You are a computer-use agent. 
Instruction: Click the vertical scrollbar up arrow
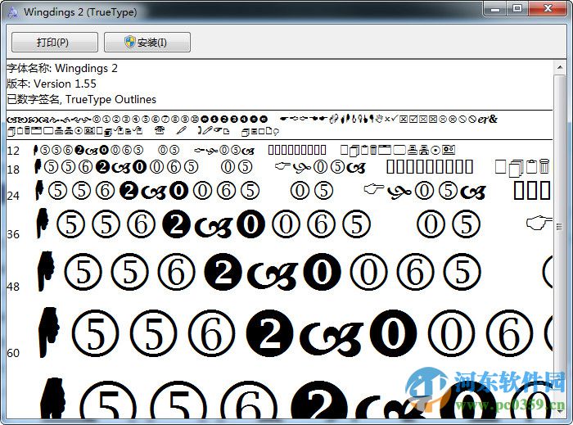tap(559, 68)
